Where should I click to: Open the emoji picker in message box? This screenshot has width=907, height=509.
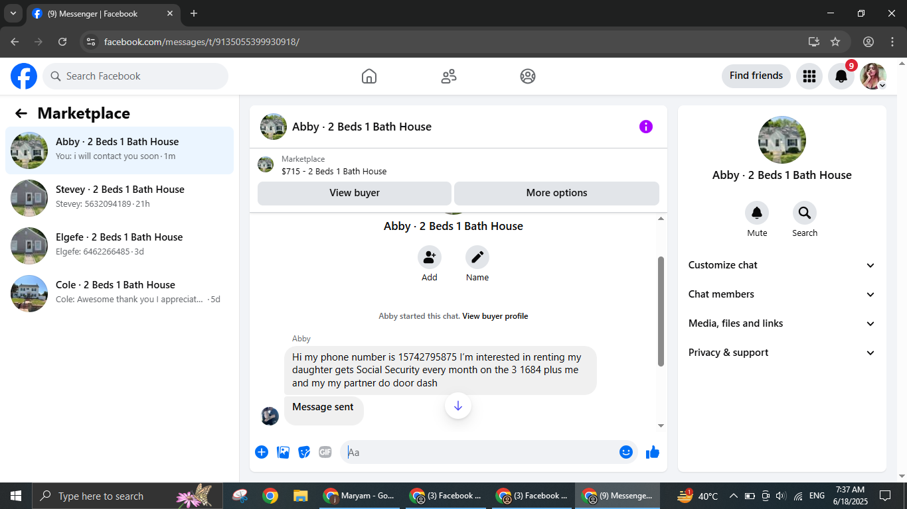(626, 452)
